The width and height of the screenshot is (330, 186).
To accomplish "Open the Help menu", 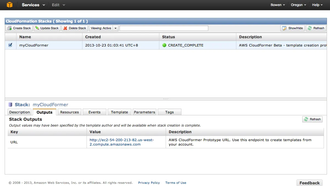I will tap(317, 5).
